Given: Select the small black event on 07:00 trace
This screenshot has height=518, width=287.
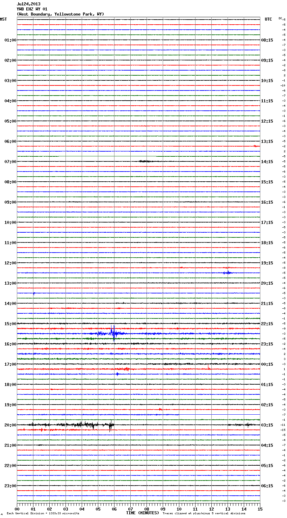Looking at the screenshot, I should click(x=145, y=161).
